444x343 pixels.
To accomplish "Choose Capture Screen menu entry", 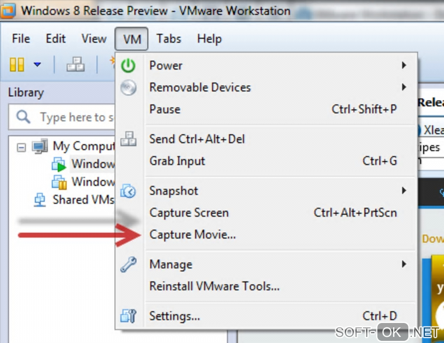I will tap(189, 213).
